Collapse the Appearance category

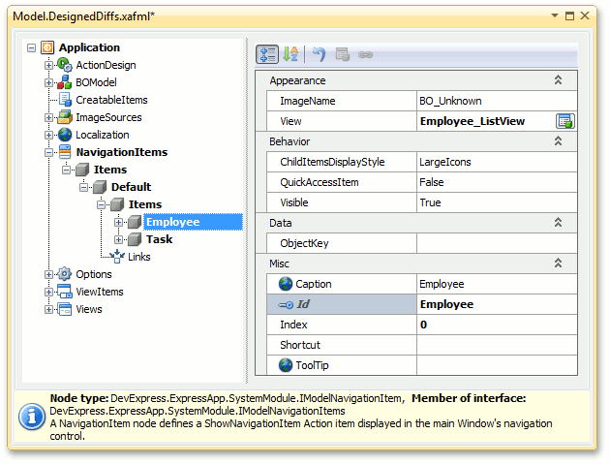coord(558,80)
